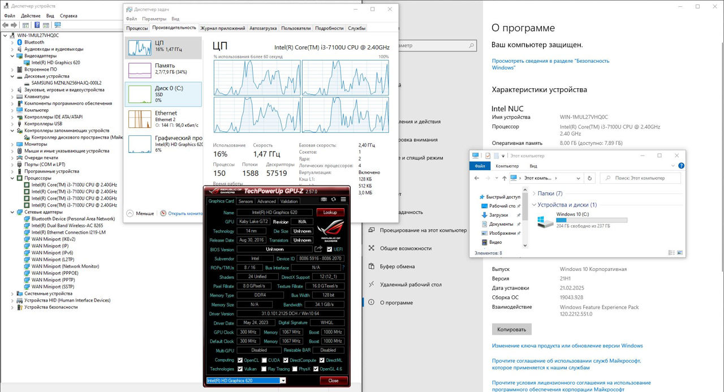The height and width of the screenshot is (392, 724).
Task: Open the GPU selection dropdown in GPU-Z
Action: coord(283,381)
